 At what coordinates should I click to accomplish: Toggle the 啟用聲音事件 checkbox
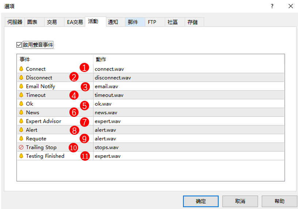(19, 45)
